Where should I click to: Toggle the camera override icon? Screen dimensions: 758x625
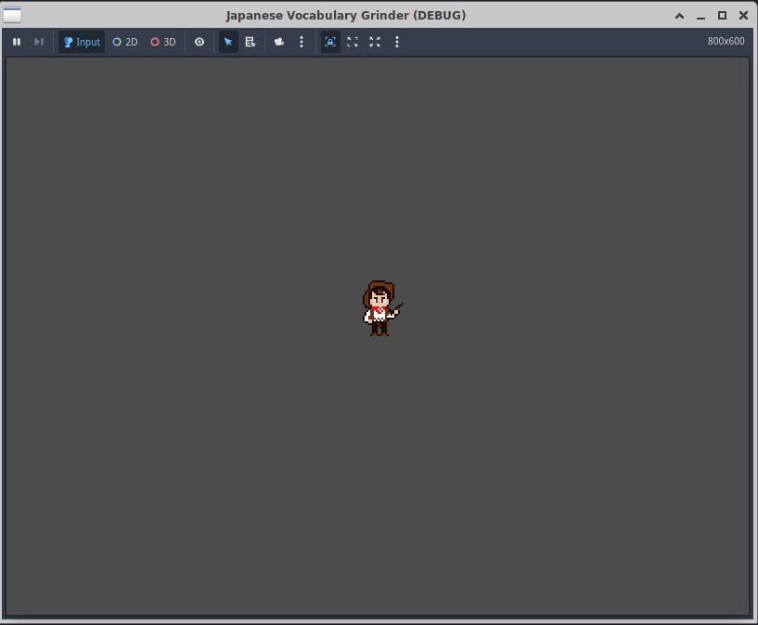point(279,42)
